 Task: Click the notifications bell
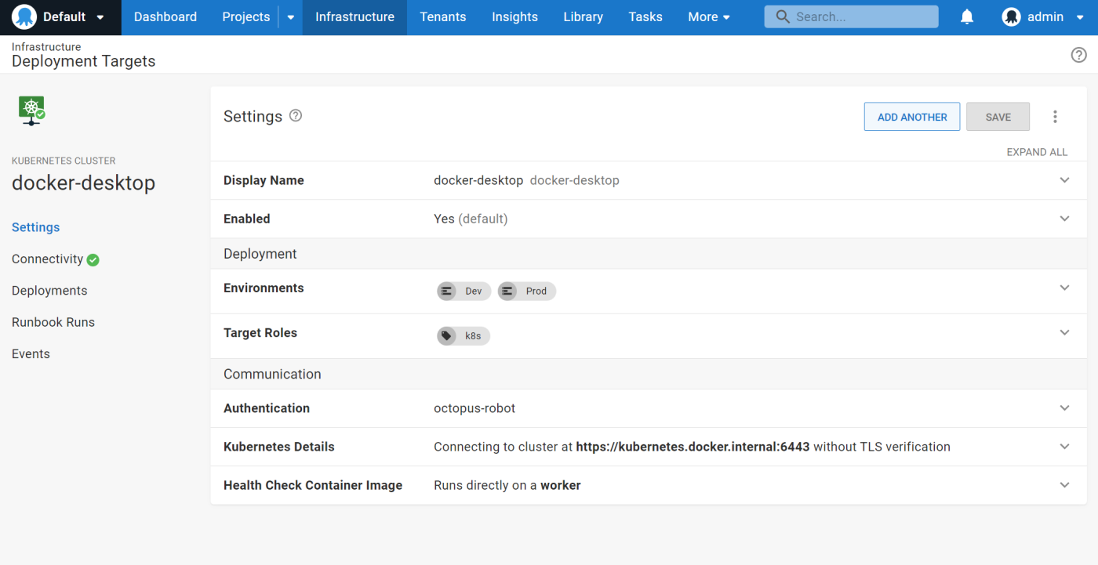966,16
